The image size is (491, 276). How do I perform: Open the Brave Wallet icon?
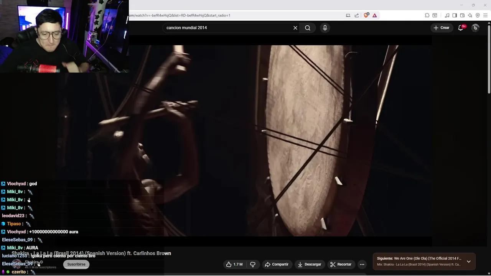pyautogui.click(x=462, y=15)
